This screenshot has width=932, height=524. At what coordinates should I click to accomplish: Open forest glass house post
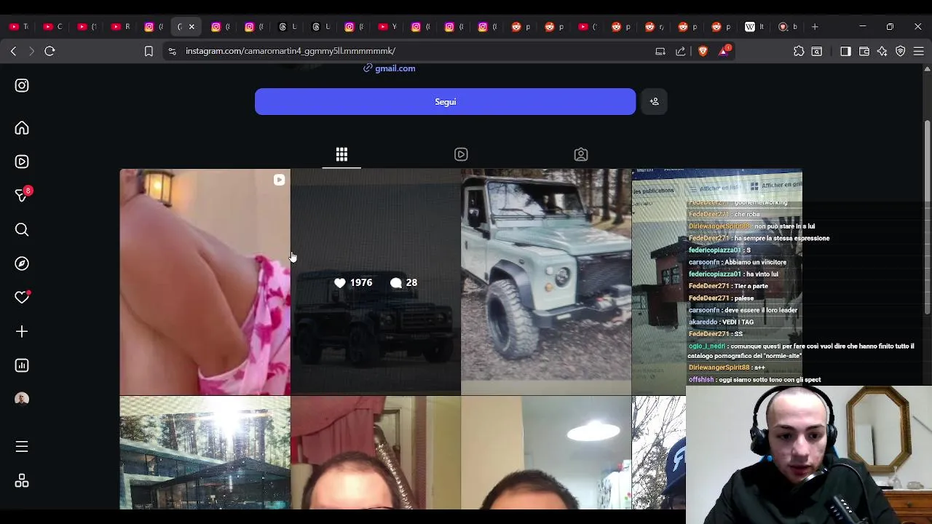(x=205, y=453)
